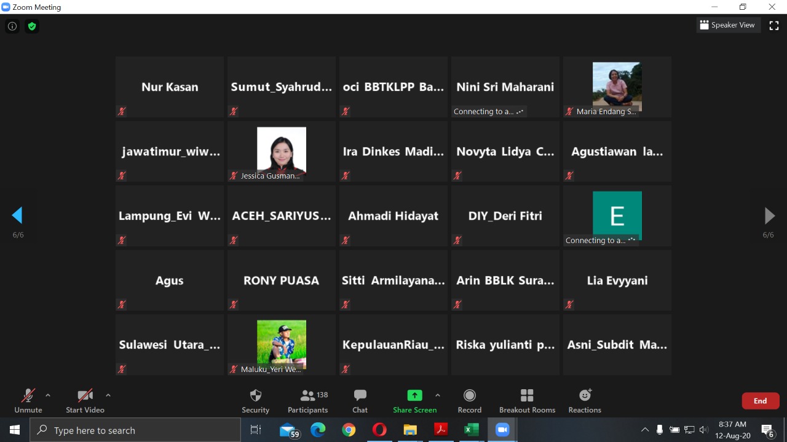Select Nur Kasan participant tile
Viewport: 787px width, 442px height.
pos(170,87)
